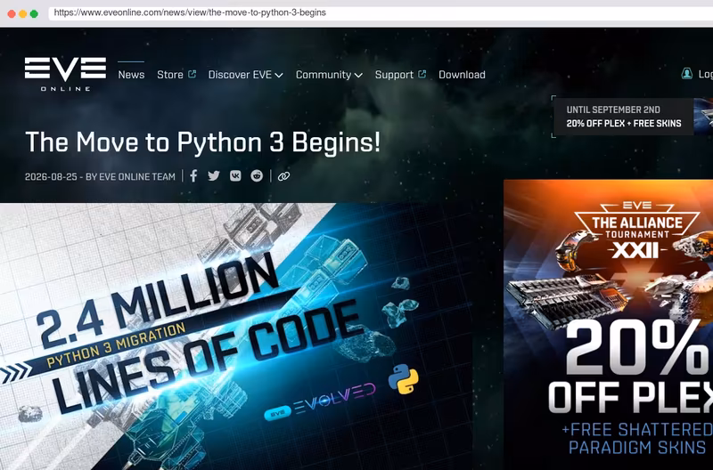713x470 pixels.
Task: Share article on Facebook
Action: 193,175
